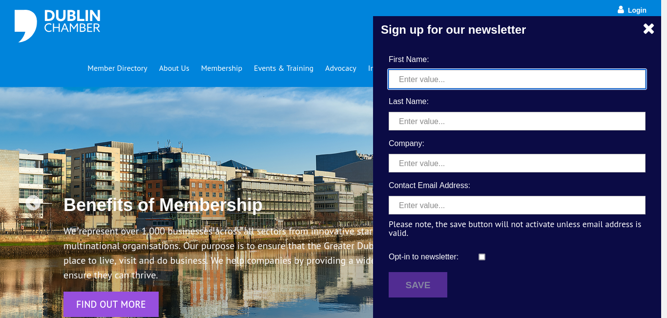Click the Opt-in to newsletter label
Screen dimensions: 667x318
(423, 257)
